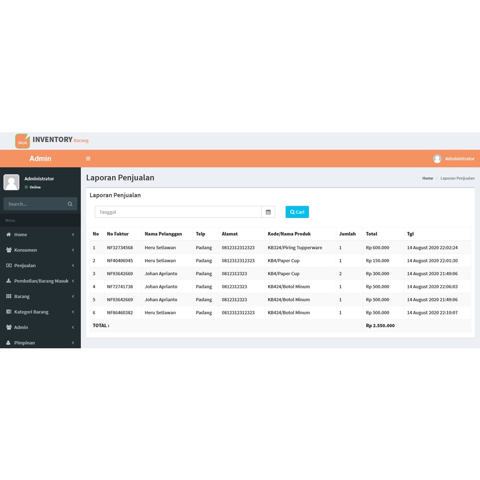This screenshot has width=480, height=480.
Task: Toggle the sidebar hamburger menu
Action: pyautogui.click(x=88, y=158)
